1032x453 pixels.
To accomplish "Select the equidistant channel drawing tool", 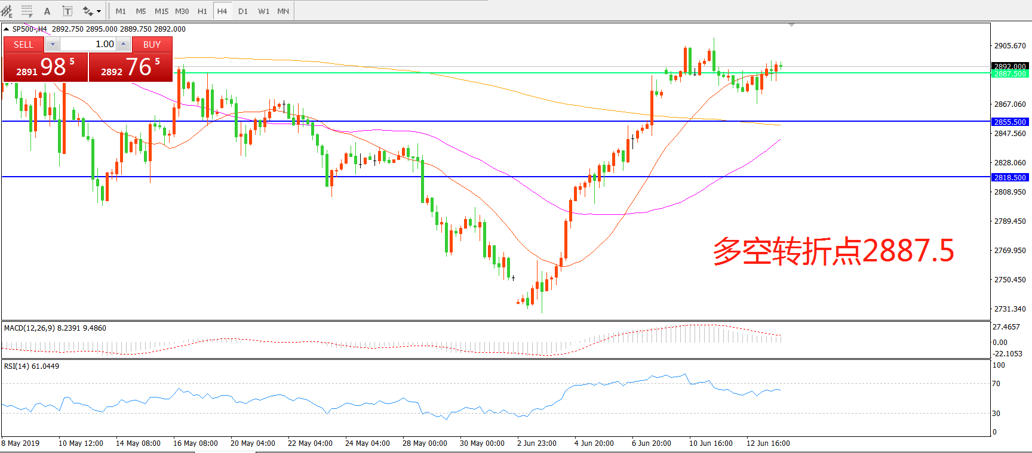I will 7,11.
